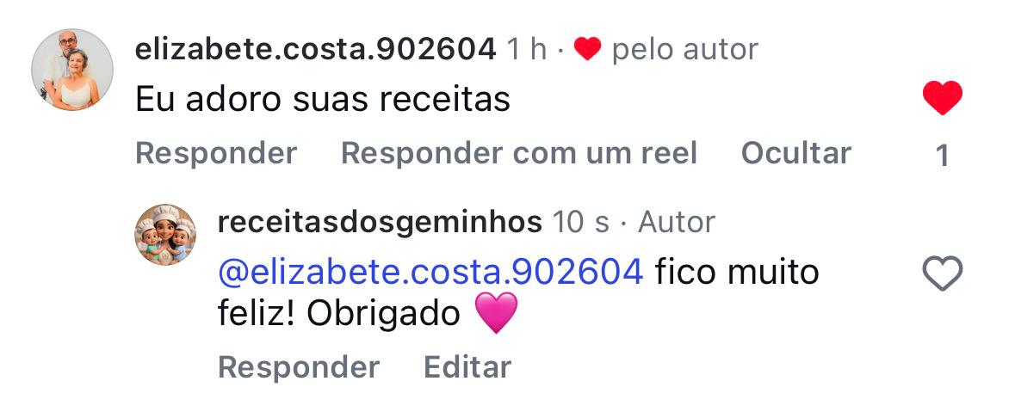Open elizabete.costa.902604's profile picture
The height and width of the screenshot is (418, 1015).
tap(72, 69)
